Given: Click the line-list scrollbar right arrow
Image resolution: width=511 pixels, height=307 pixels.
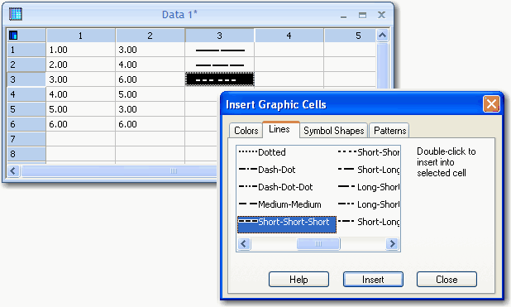Looking at the screenshot, I should coord(393,244).
